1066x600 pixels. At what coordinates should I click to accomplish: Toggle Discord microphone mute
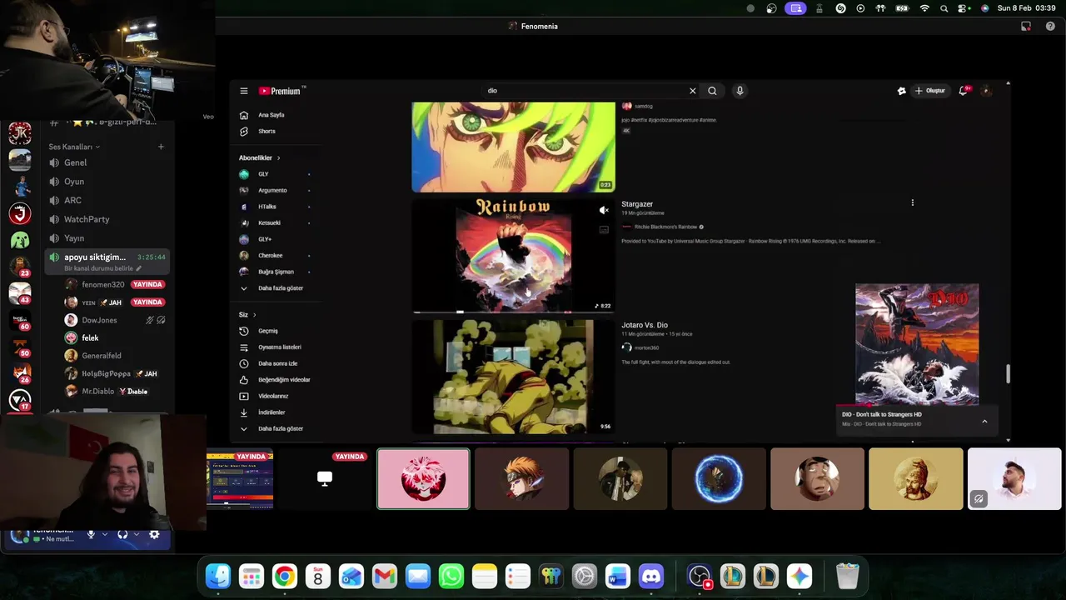click(x=92, y=534)
